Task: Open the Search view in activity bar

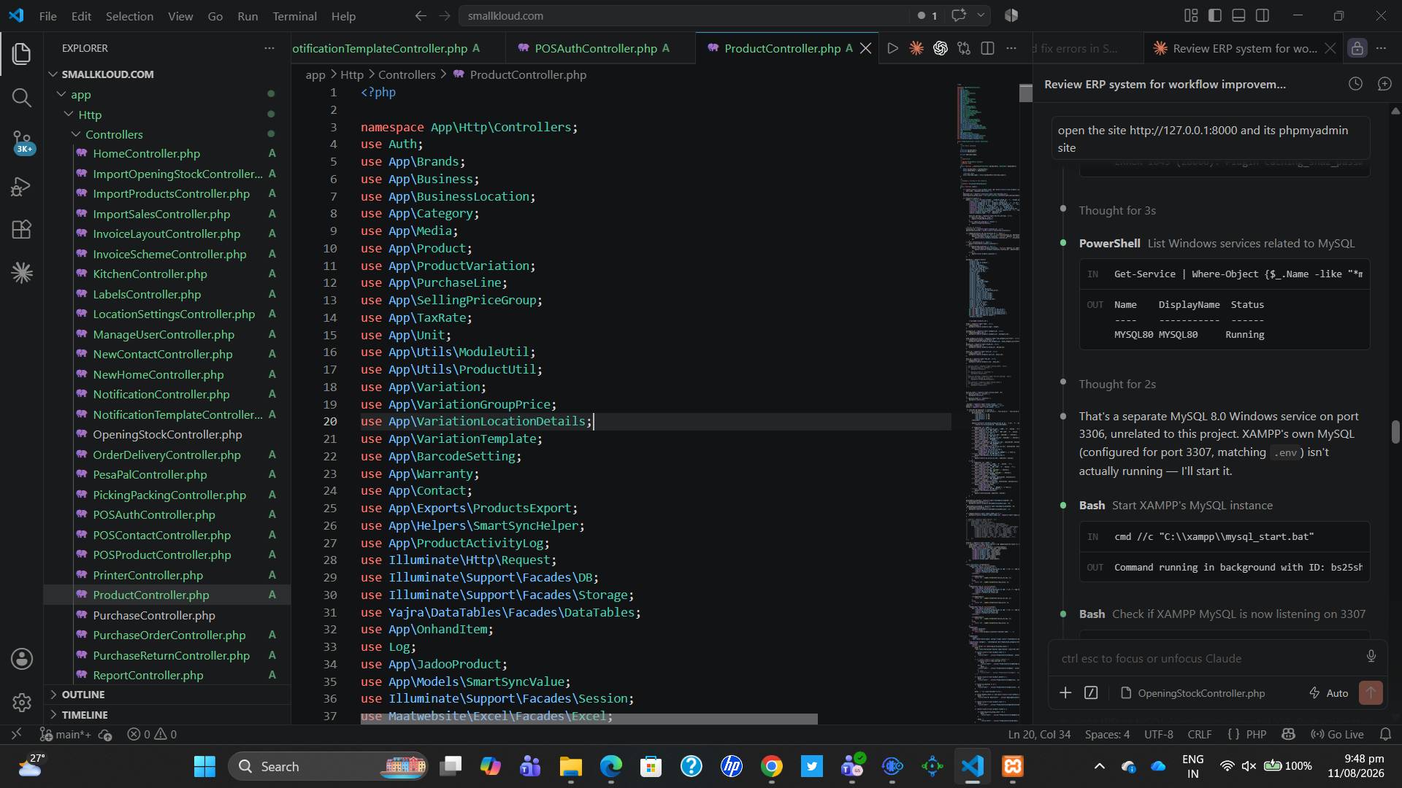Action: coord(22,98)
